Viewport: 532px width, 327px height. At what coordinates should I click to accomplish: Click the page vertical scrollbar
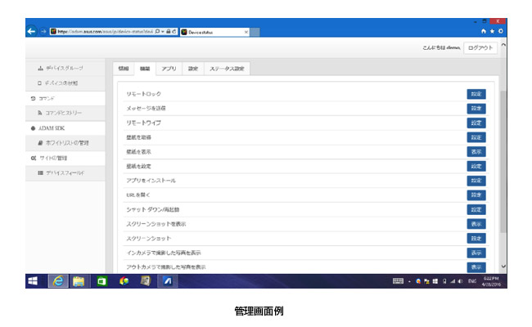(x=503, y=163)
